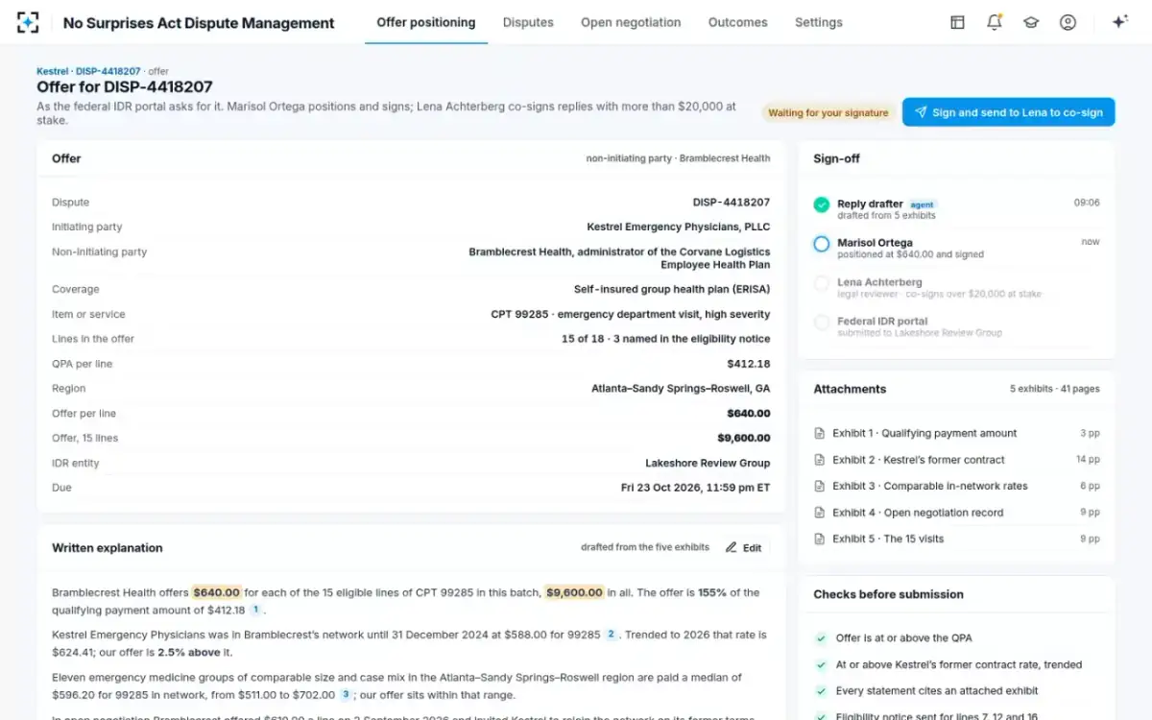Click checkmark for 'Every statement cites an attached exhibit'
1152x720 pixels.
821,690
